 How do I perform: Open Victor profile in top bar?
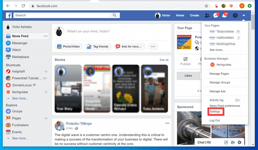163,15
